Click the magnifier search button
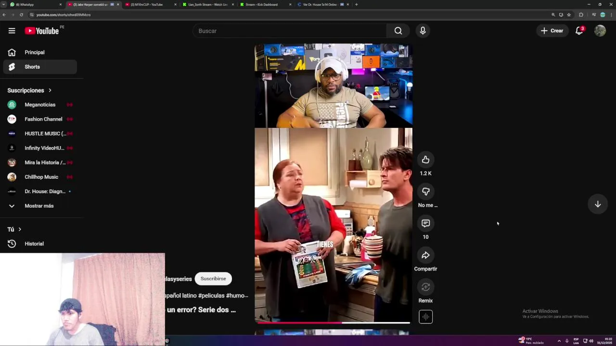The image size is (616, 346). pyautogui.click(x=398, y=31)
